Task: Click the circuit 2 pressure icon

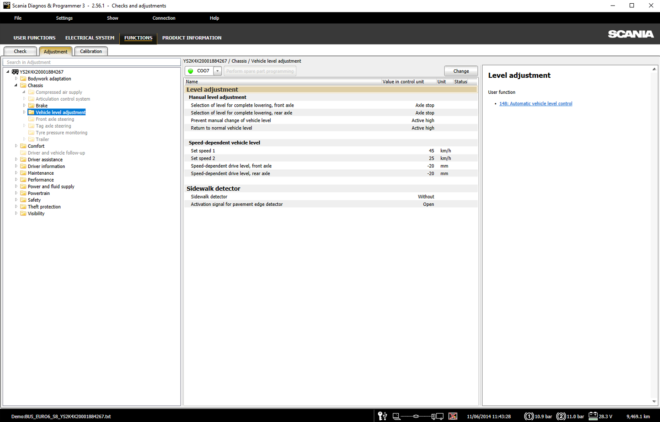Action: [x=561, y=416]
